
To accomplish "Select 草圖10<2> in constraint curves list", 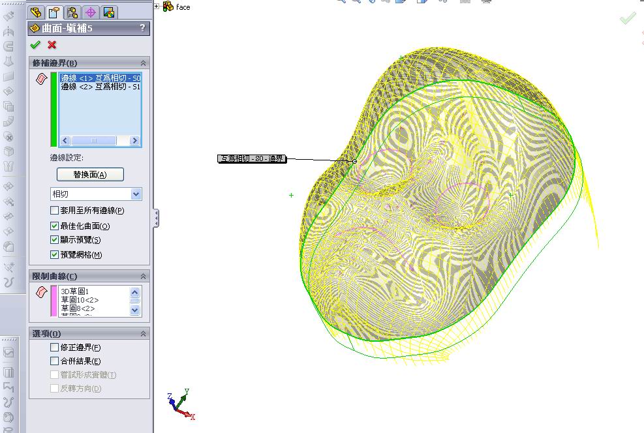I will [80, 300].
